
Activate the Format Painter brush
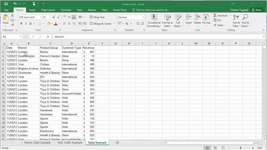(12, 25)
